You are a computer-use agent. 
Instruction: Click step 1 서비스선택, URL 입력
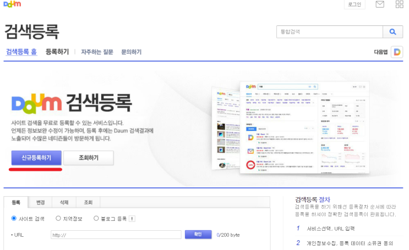[330, 229]
